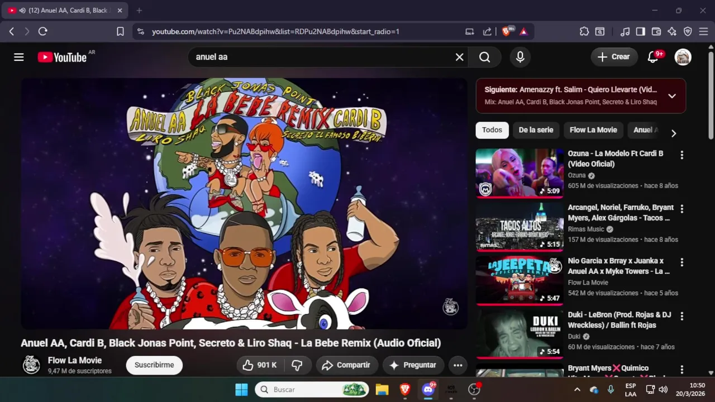Start voice search with the microphone icon
Image resolution: width=715 pixels, height=402 pixels.
pyautogui.click(x=520, y=57)
